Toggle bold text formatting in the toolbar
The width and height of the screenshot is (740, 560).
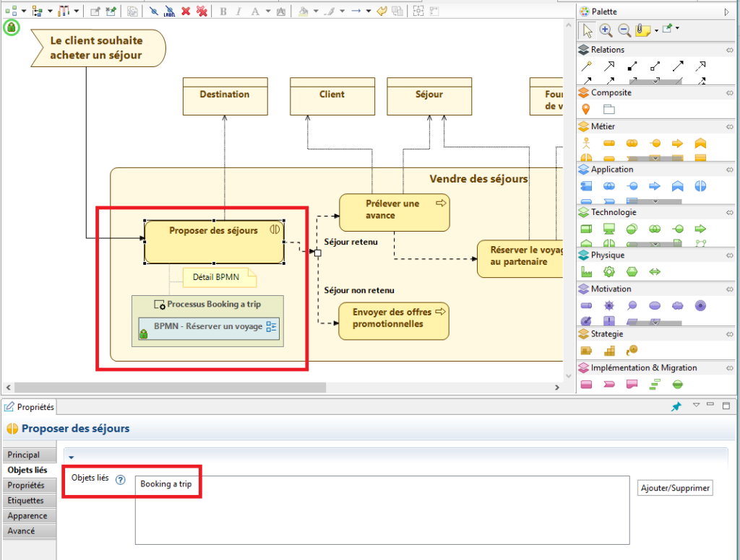223,11
